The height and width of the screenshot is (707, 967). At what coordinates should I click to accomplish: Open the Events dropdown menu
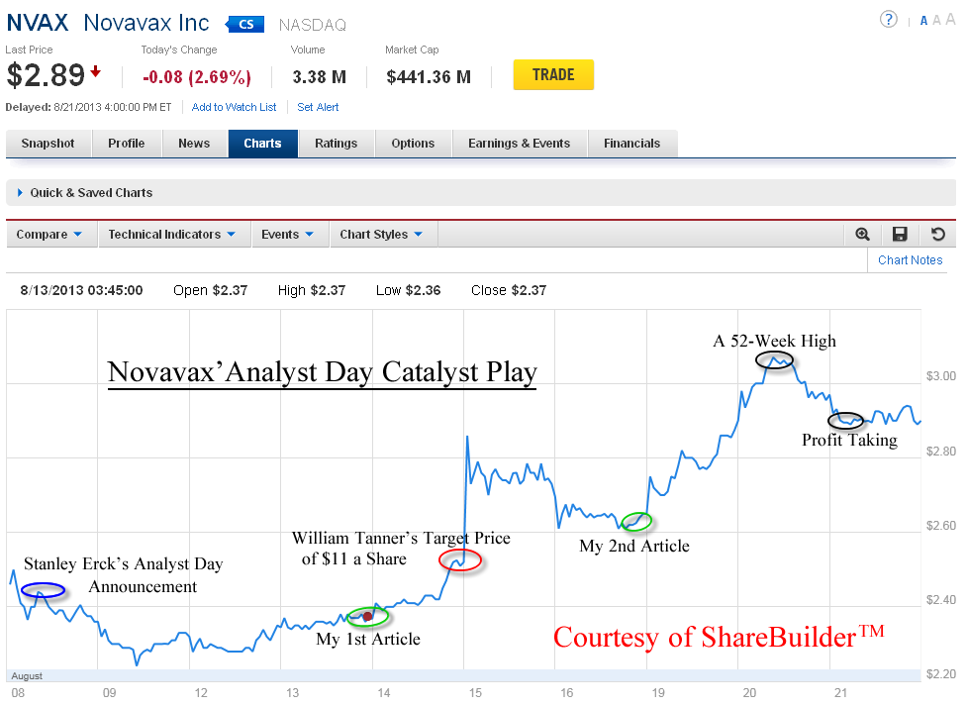coord(288,235)
